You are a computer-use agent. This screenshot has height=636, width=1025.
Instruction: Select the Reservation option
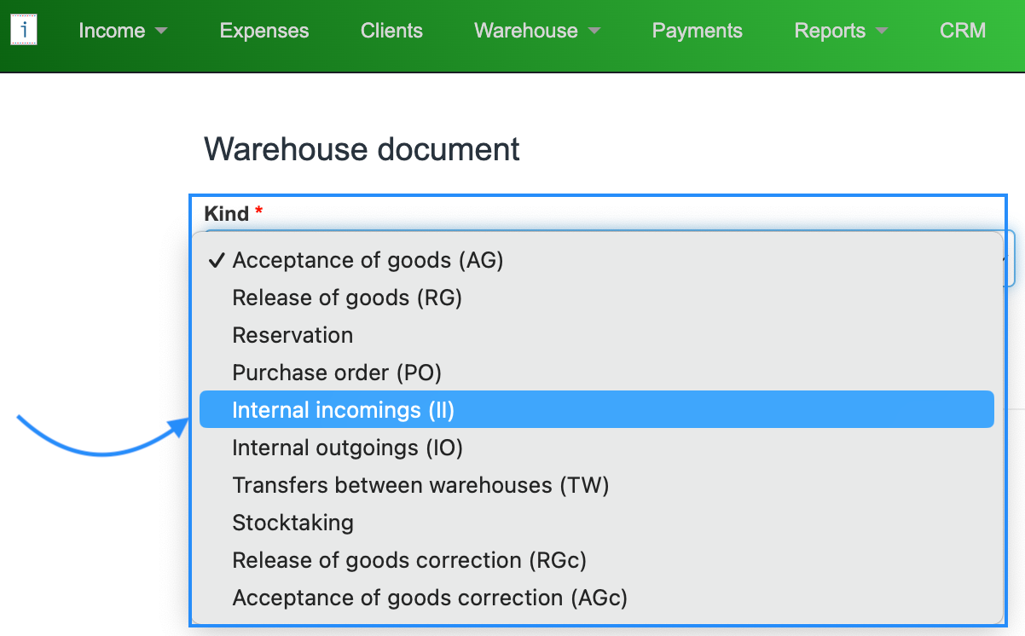tap(292, 335)
